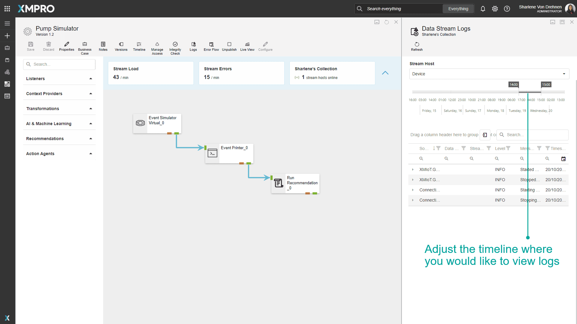Save the Pump Simulator stream

click(x=30, y=46)
